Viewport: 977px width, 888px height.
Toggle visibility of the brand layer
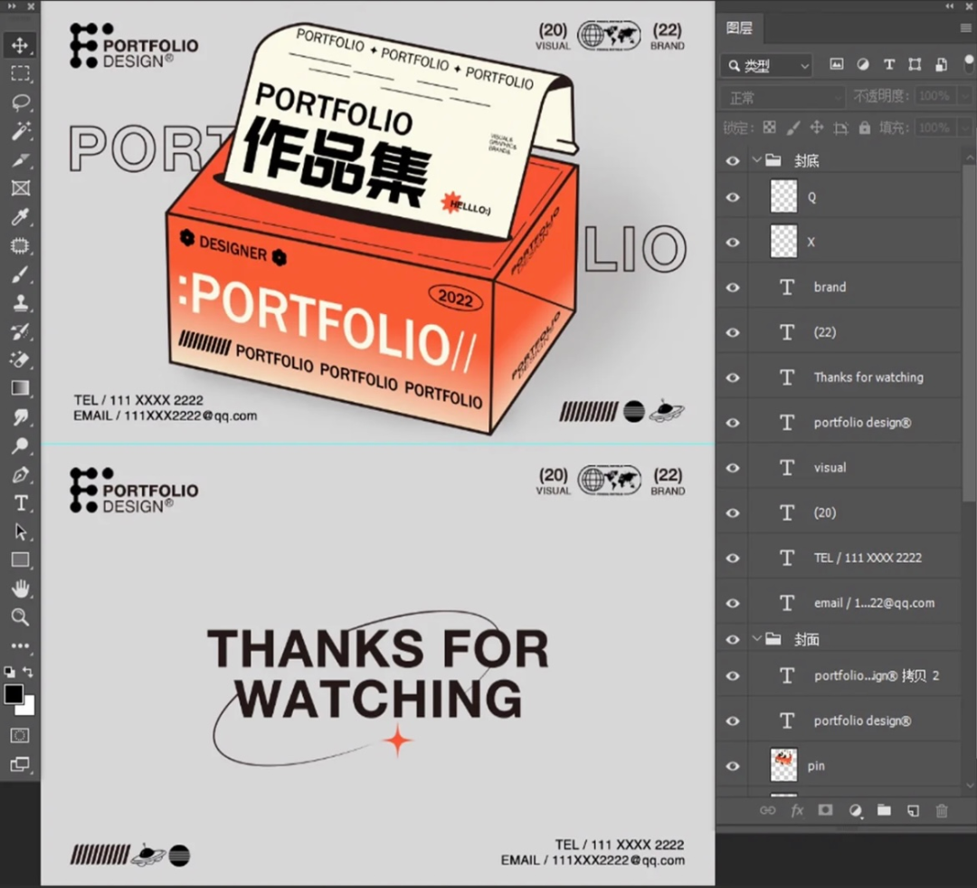click(733, 287)
